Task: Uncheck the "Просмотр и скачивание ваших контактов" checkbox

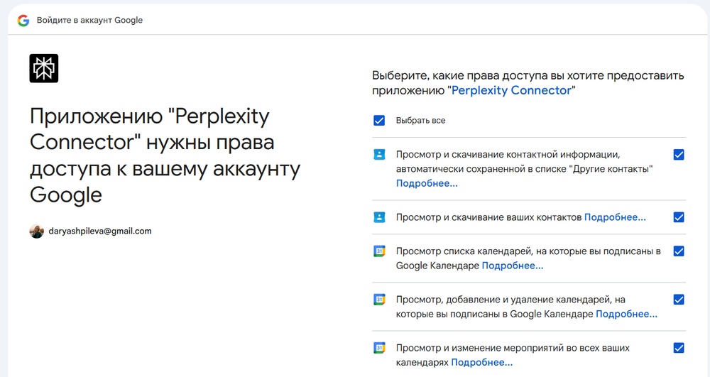Action: click(678, 217)
